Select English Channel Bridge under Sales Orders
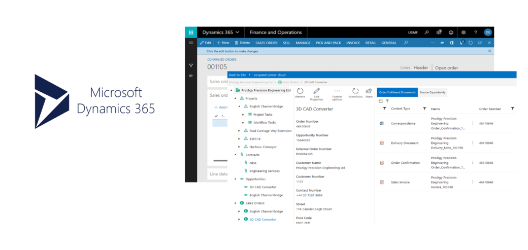The image size is (528, 250). point(266,211)
